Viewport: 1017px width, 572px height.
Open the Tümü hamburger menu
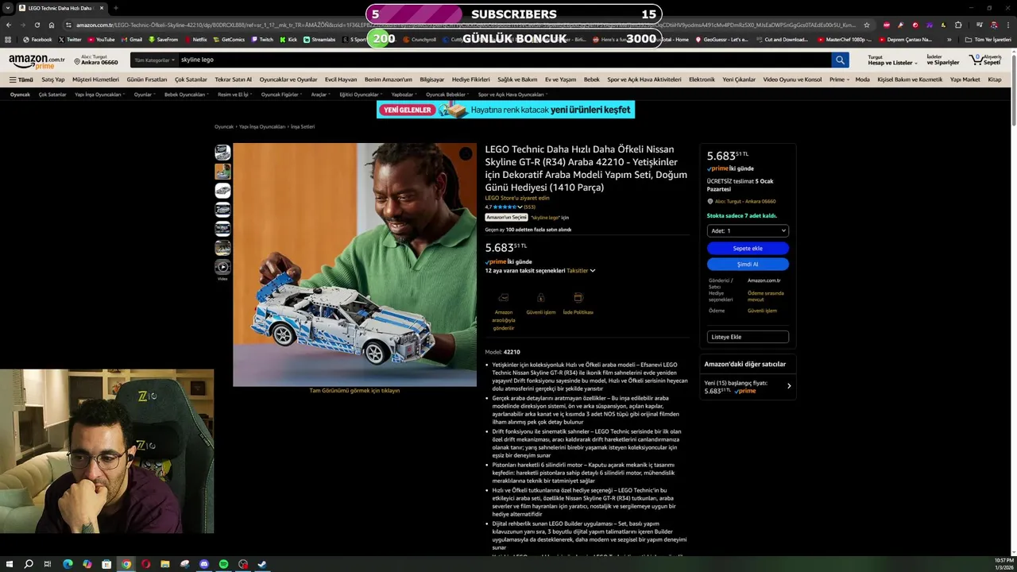(x=21, y=79)
